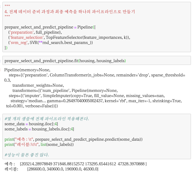Click the '예측' output line of predicted values

tap(76, 164)
